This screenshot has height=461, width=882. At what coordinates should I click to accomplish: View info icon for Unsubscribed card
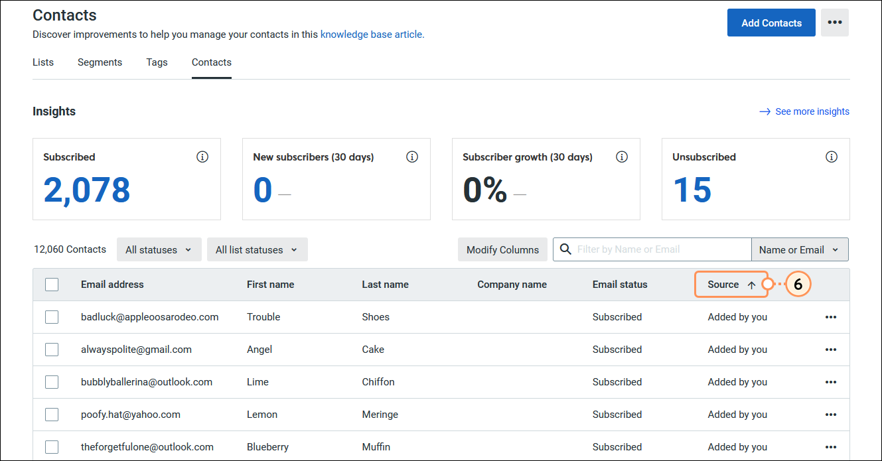(831, 157)
